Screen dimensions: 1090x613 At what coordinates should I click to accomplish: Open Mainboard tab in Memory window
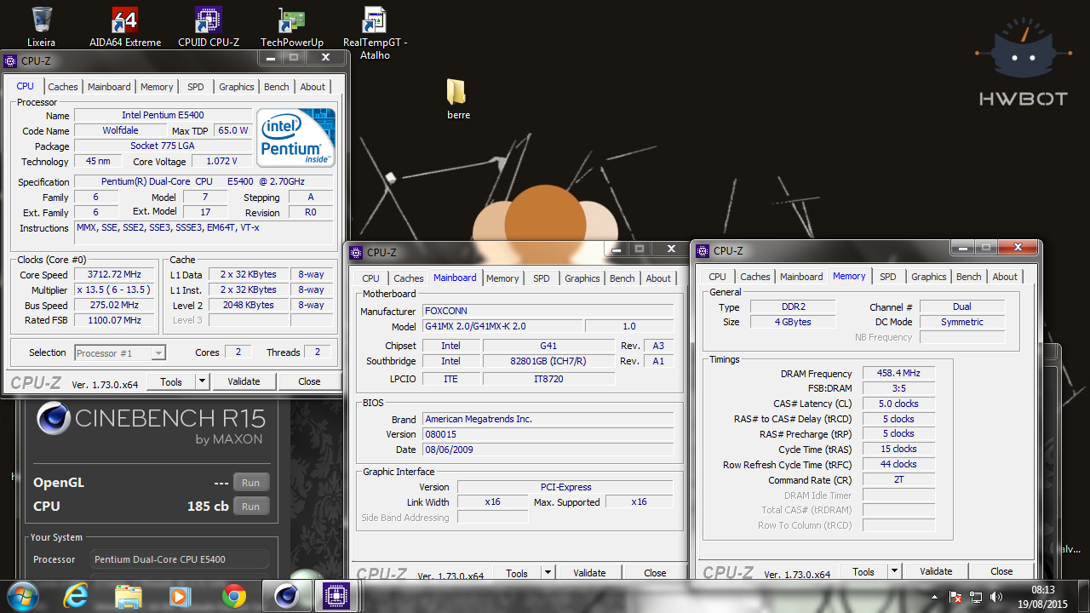801,277
